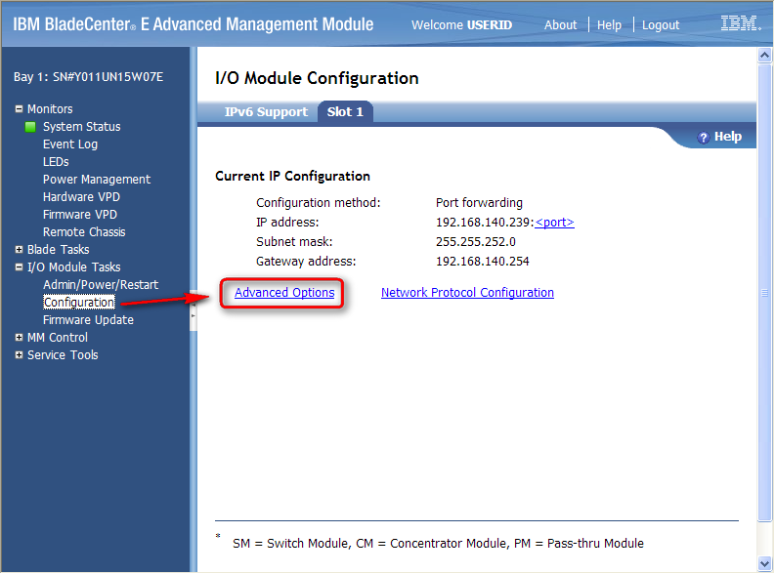Open the Advanced Options link
The height and width of the screenshot is (574, 775).
pos(284,293)
